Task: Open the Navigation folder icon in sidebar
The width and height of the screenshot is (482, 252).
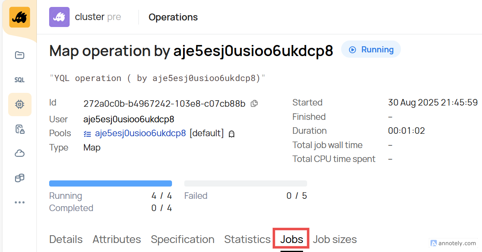Action: point(20,55)
